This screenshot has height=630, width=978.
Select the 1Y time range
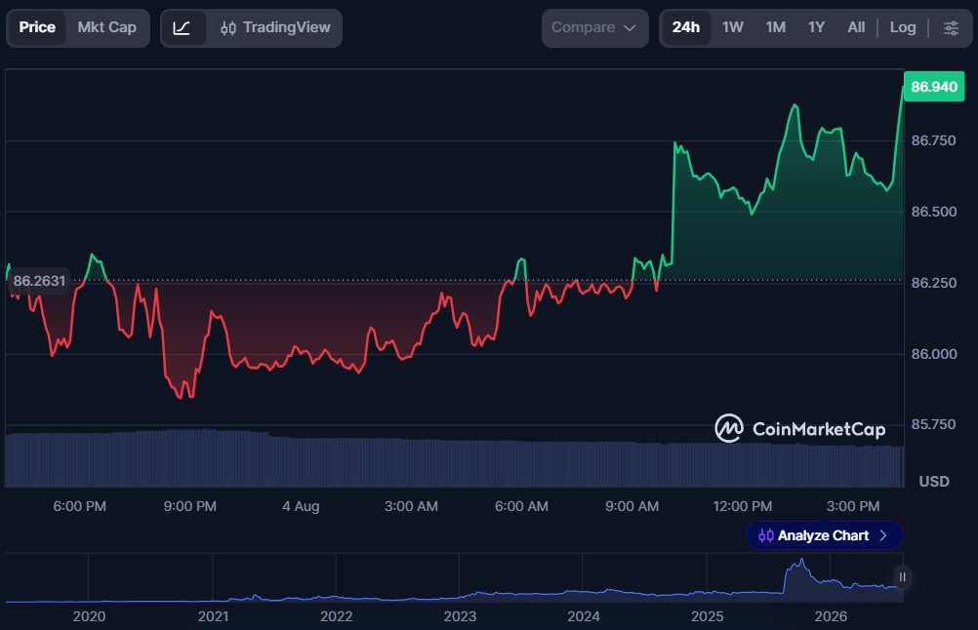[816, 27]
